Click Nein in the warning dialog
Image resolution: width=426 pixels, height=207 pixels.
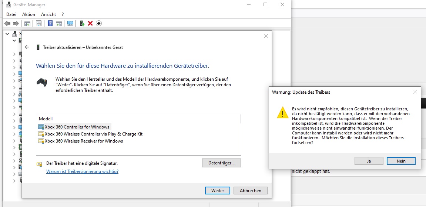point(401,161)
